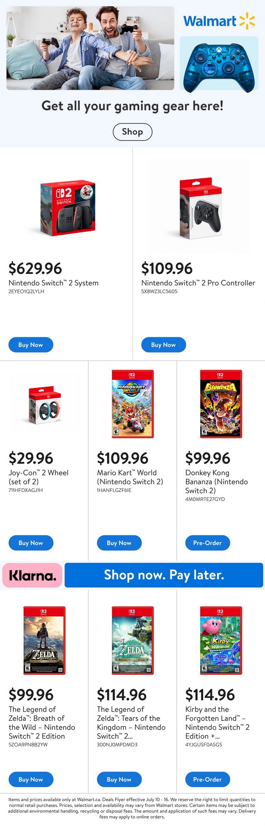Image resolution: width=265 pixels, height=829 pixels.
Task: Open the Nintendo Switch 2 Pro Controller title
Action: coord(198,283)
